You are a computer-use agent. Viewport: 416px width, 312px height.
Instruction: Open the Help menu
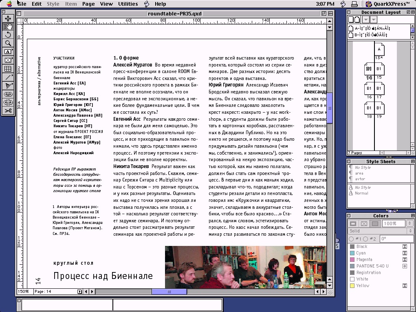[x=160, y=4]
